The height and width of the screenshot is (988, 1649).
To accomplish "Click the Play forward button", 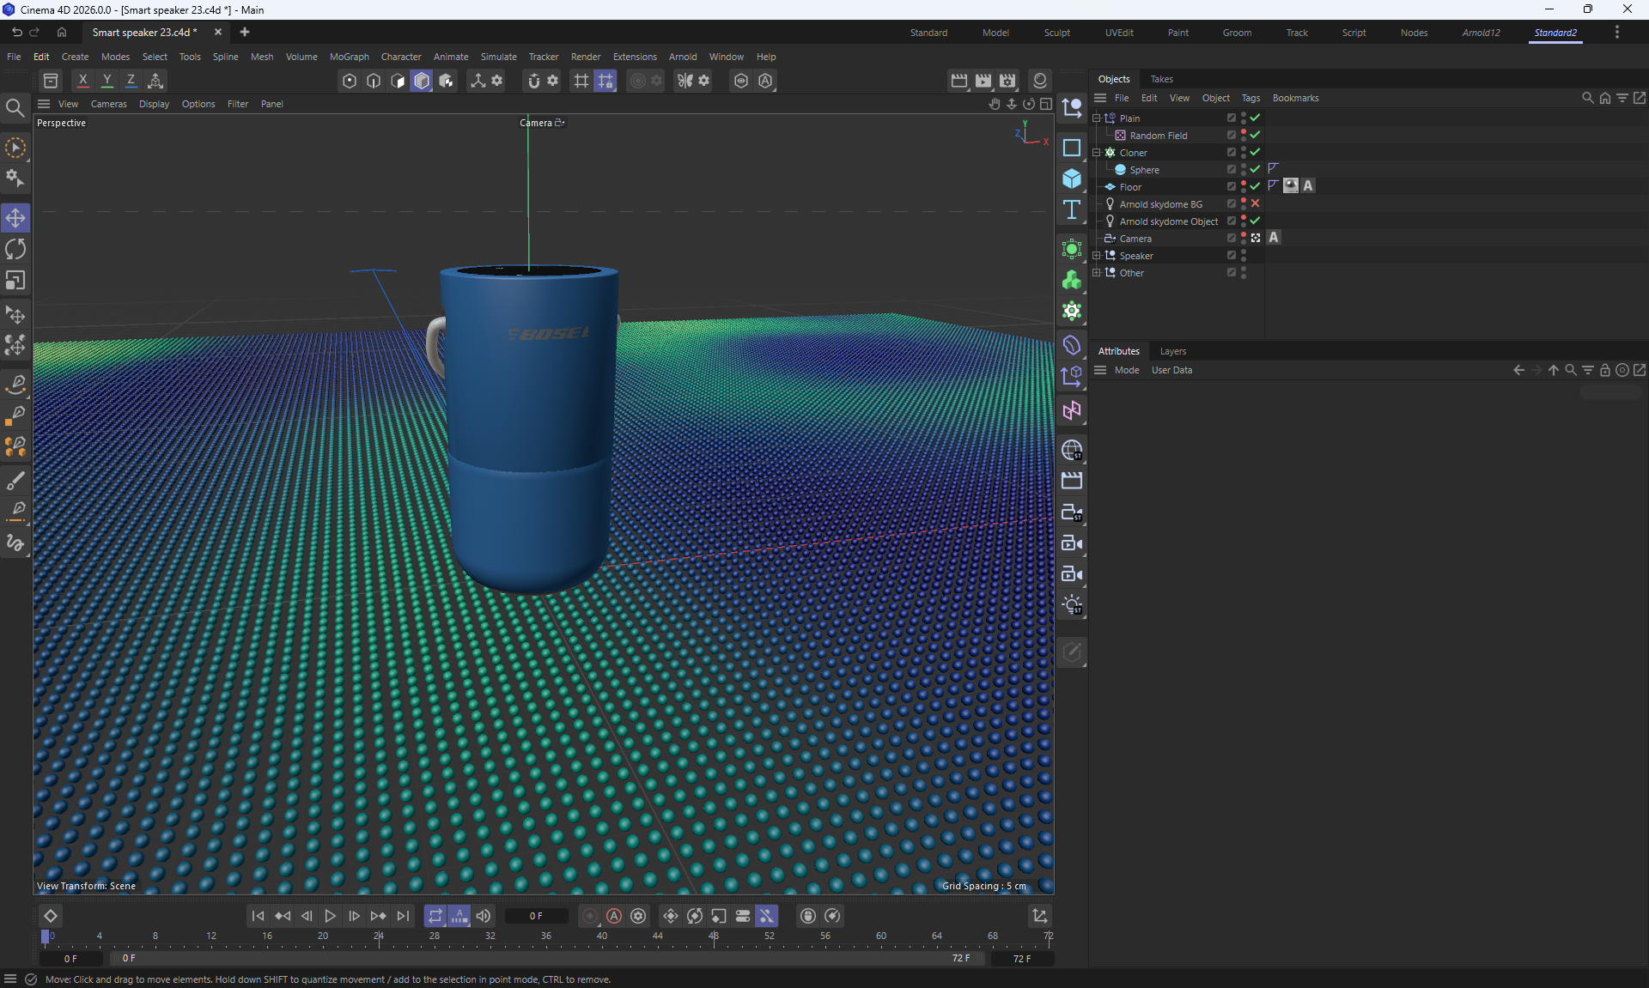I will coord(330,916).
